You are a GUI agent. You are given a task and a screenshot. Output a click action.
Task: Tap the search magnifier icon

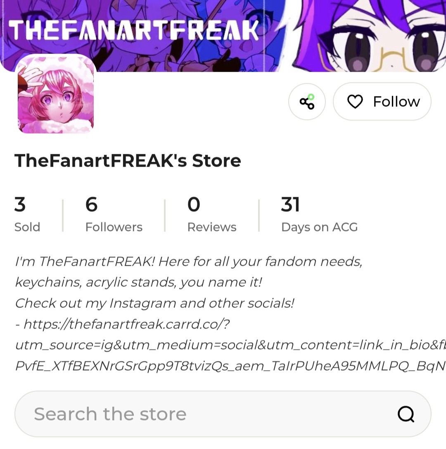406,414
